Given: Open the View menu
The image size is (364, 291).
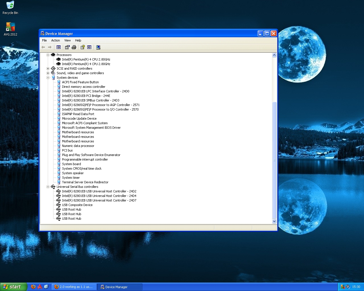Looking at the screenshot, I should click(x=67, y=40).
